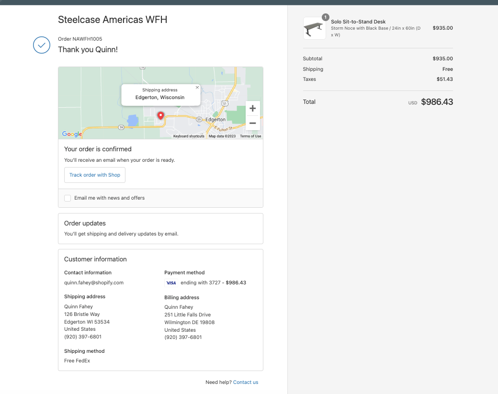The image size is (498, 394).
Task: Click the Solo Sit-to-Stand Desk thumbnail
Action: point(314,28)
